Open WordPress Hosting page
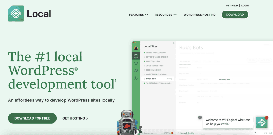The height and width of the screenshot is (135, 273). click(199, 15)
